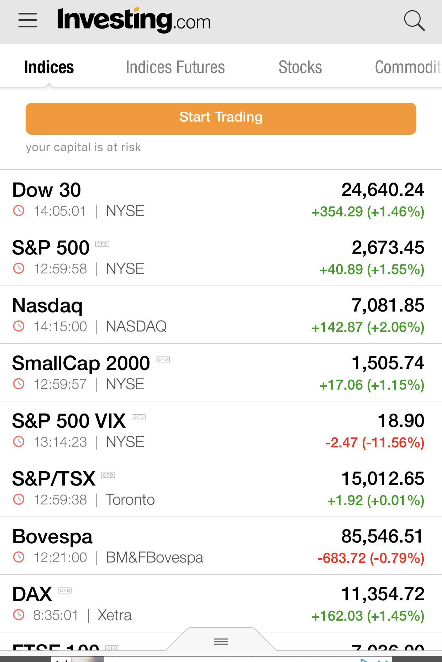Click the CFD badge next to SmallCap 2000

click(x=163, y=360)
